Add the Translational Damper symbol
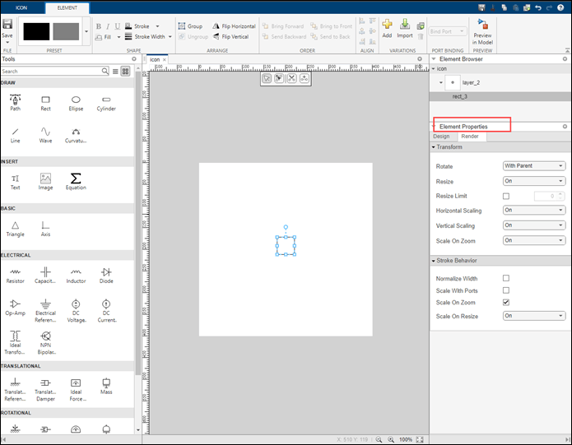This screenshot has height=445, width=572. [x=45, y=390]
